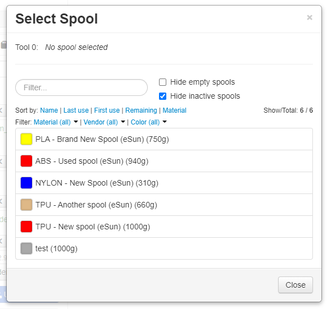This screenshot has height=309, width=327.
Task: Sort spools by Remaining
Action: (x=141, y=110)
